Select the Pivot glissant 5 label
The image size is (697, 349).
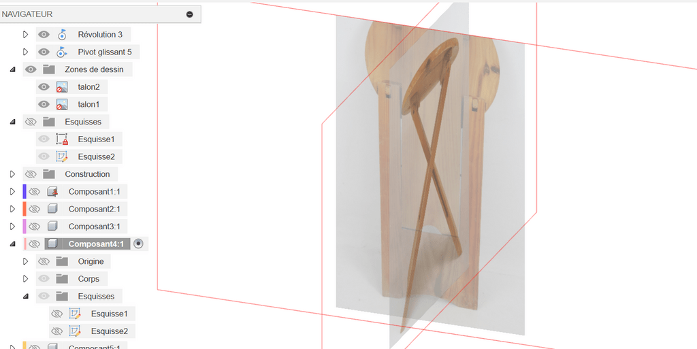tap(105, 52)
